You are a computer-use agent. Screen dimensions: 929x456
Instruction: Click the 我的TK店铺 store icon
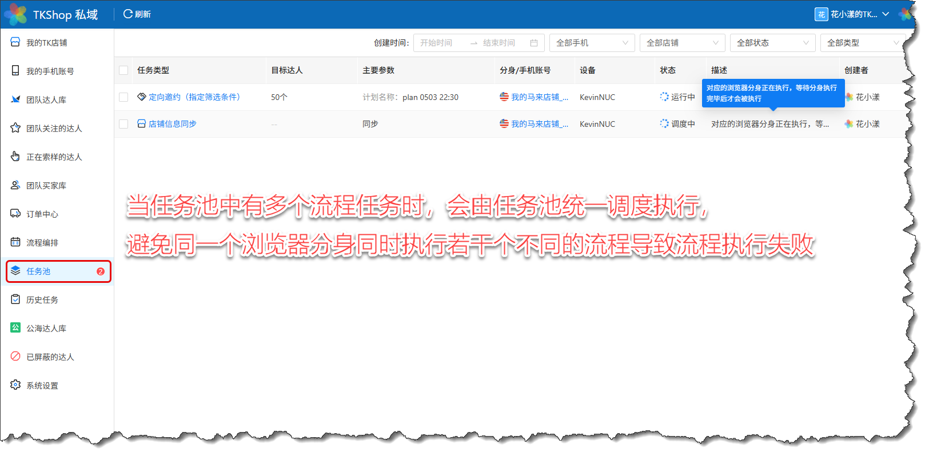click(15, 42)
